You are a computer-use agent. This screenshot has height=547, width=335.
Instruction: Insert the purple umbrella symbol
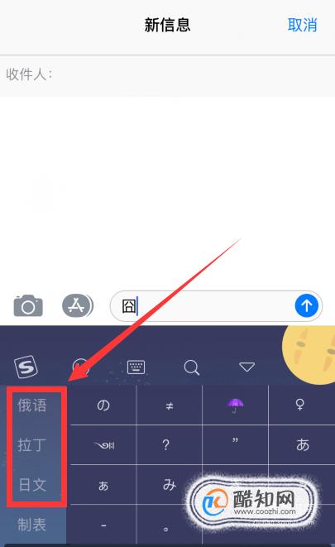[235, 405]
